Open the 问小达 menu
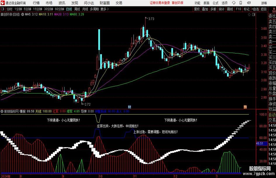Screen dimensions: 276x178 click(89, 3)
